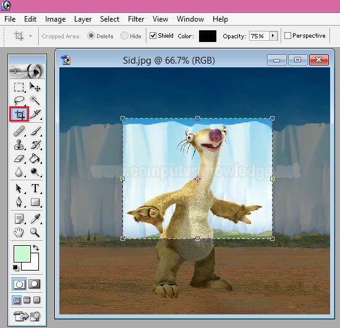The height and width of the screenshot is (328, 340).
Task: Select the Rectangle shape tool
Action: coord(35,202)
